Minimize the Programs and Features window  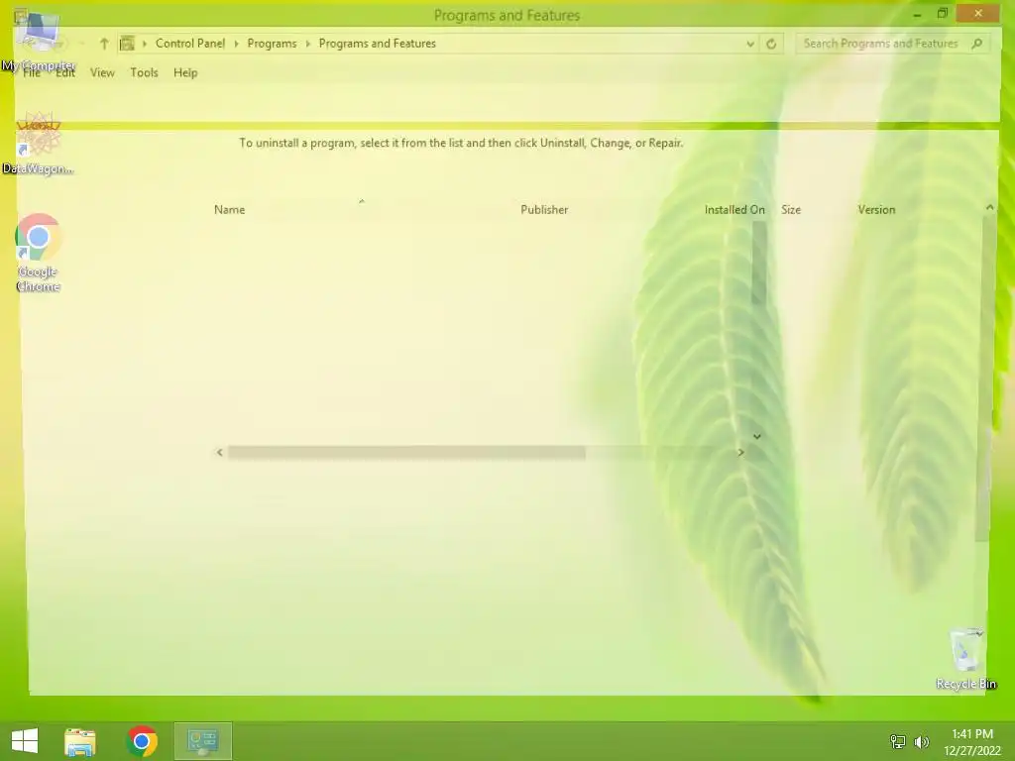(x=917, y=14)
